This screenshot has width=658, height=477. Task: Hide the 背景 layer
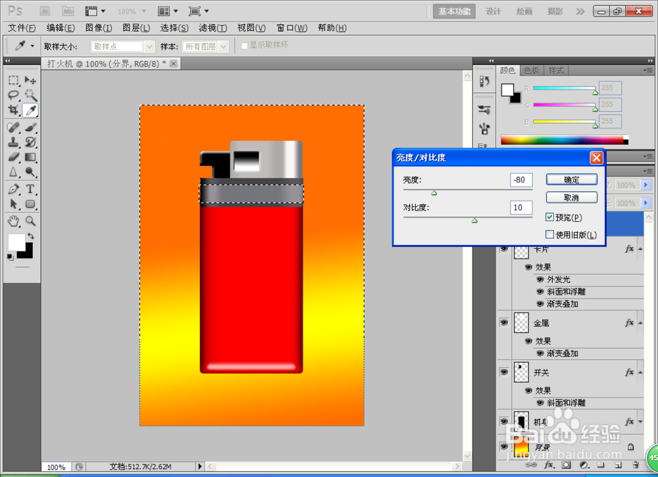tap(504, 446)
